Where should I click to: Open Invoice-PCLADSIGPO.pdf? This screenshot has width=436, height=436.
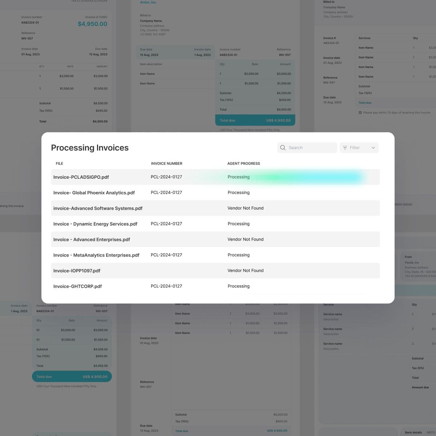(81, 177)
